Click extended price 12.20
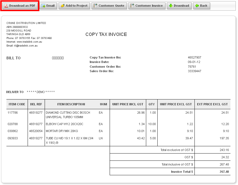Image resolution: width=238 pixels, height=185 pixels. pos(225,124)
